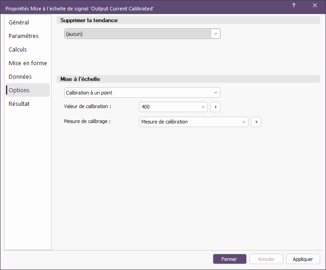Image resolution: width=326 pixels, height=270 pixels.
Task: Select the Mise en forme tab
Action: point(28,63)
